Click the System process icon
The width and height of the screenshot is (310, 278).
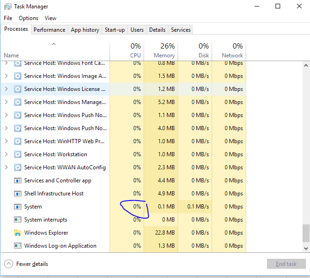[x=18, y=207]
